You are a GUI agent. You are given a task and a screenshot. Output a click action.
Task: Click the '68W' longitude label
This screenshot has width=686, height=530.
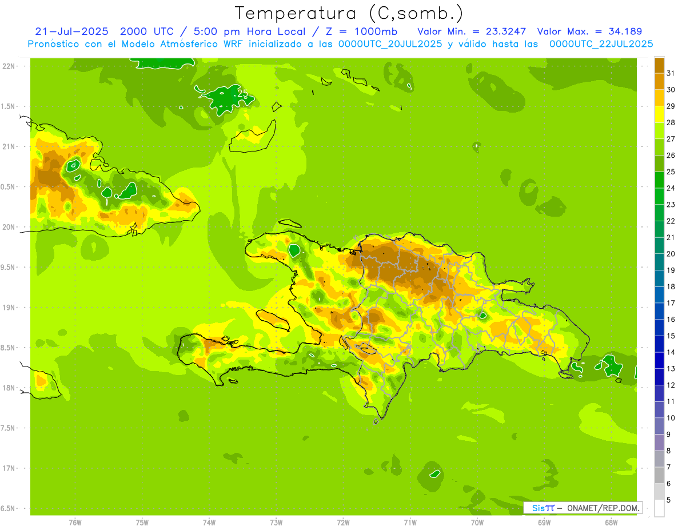[611, 523]
